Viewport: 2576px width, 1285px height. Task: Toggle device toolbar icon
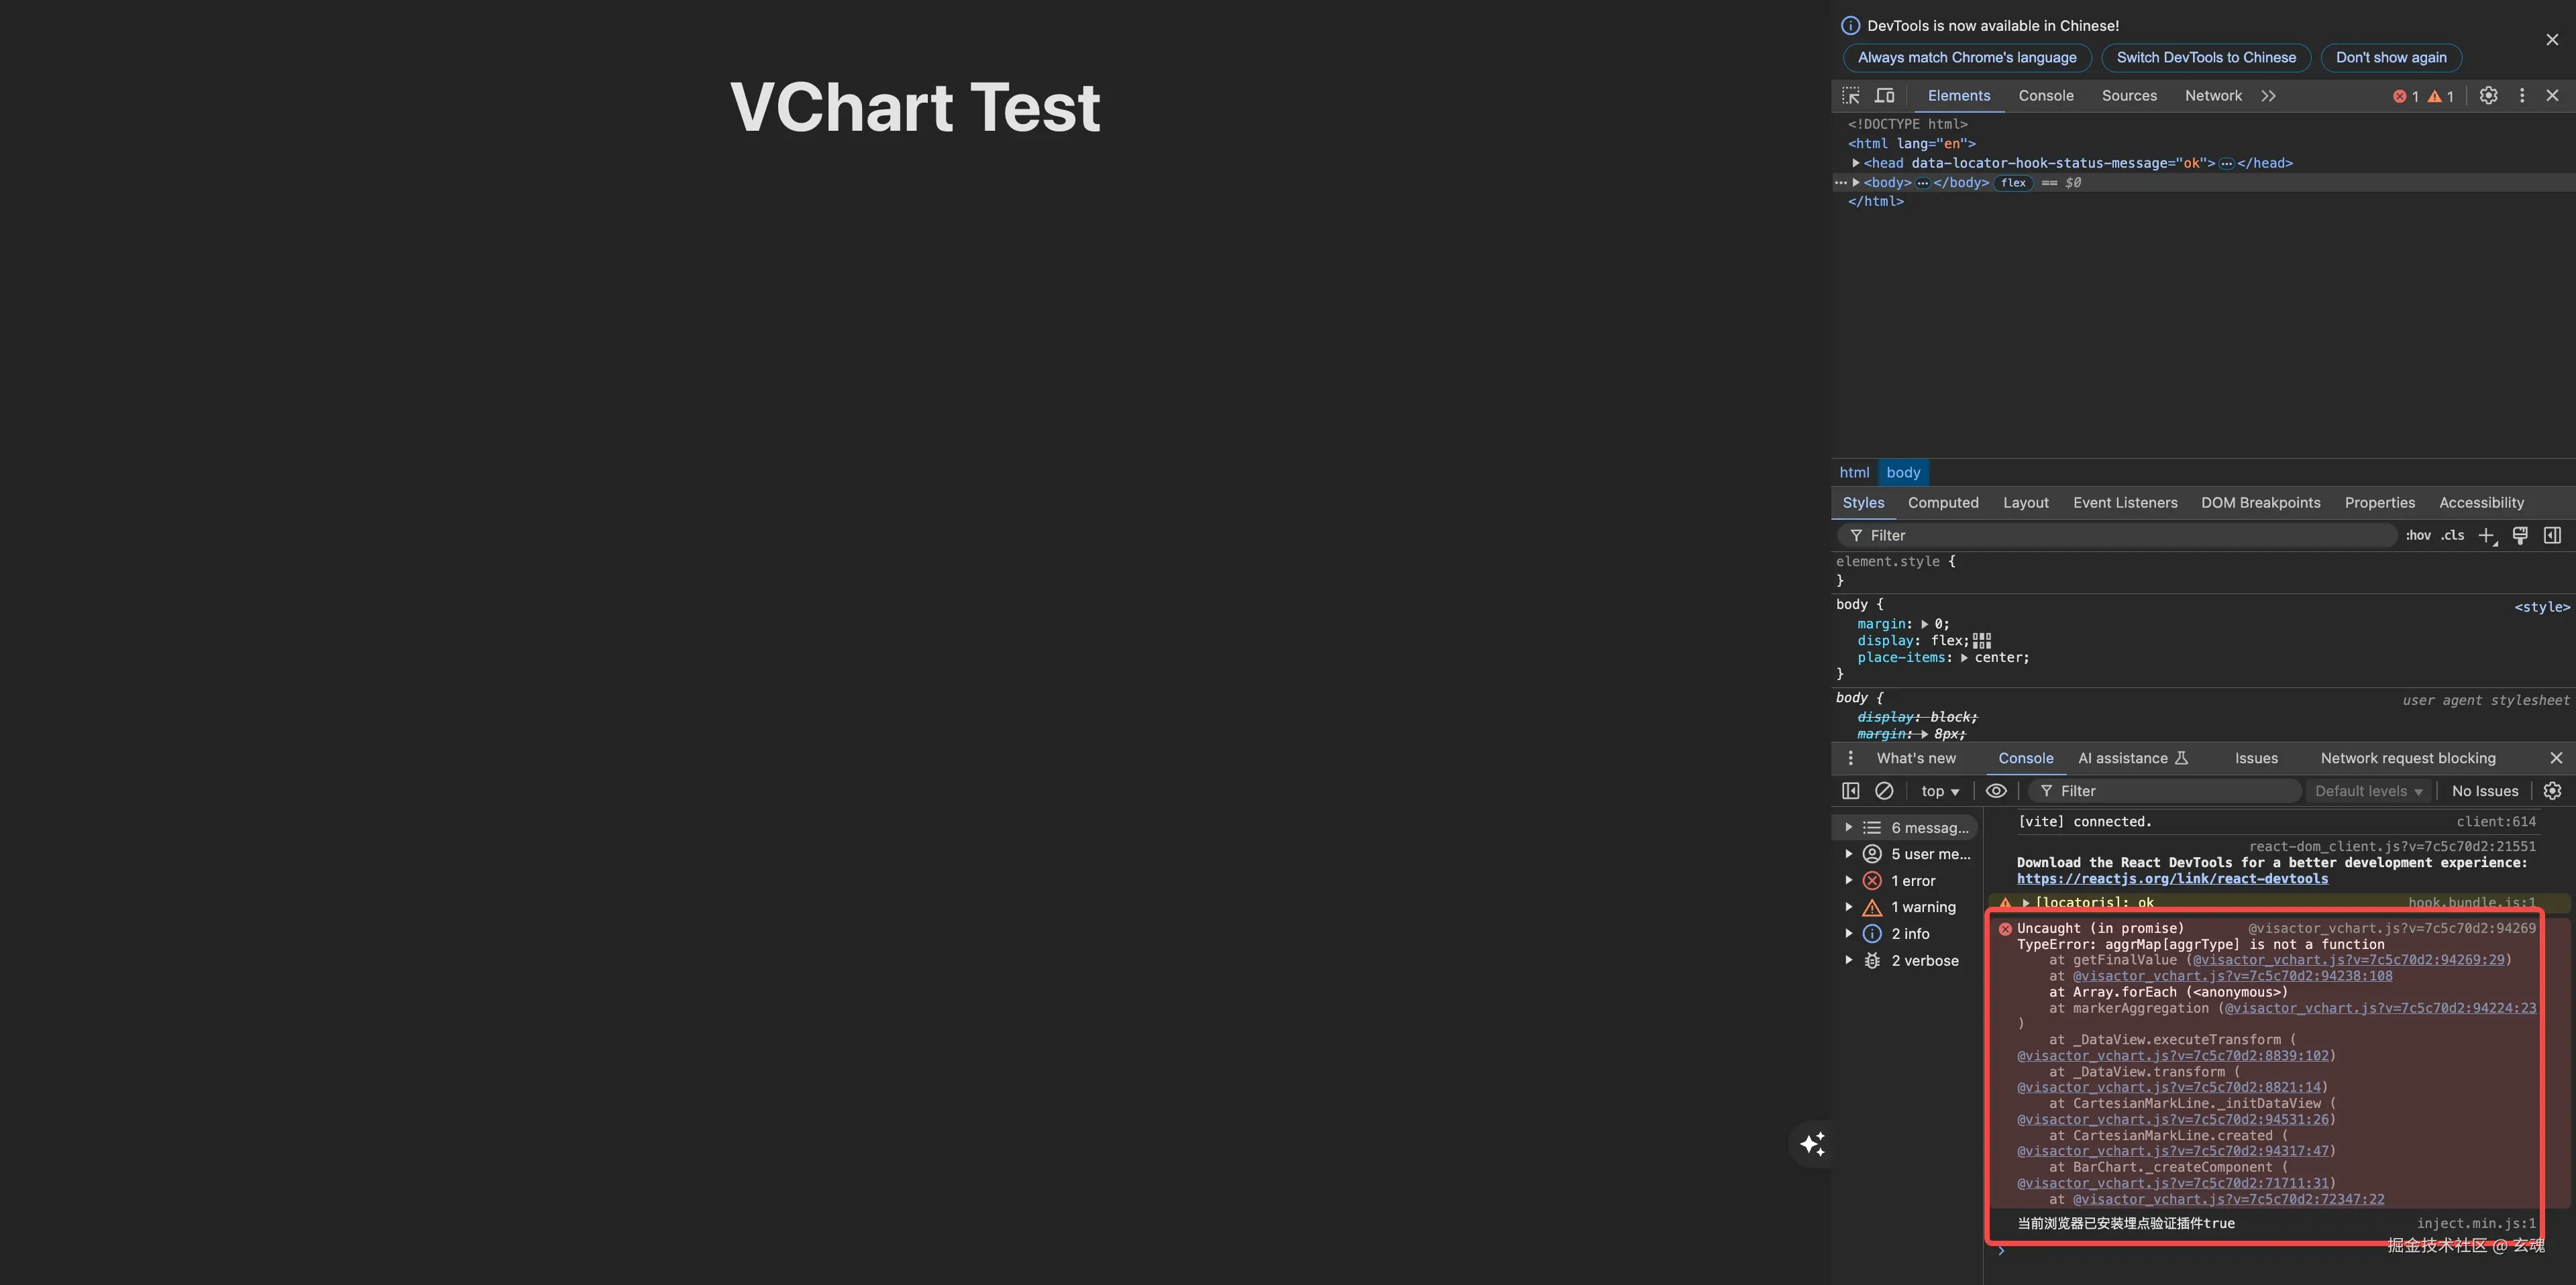pyautogui.click(x=1884, y=96)
